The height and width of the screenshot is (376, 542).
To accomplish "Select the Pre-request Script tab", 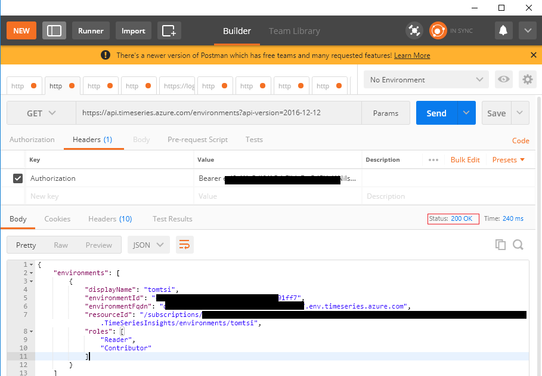I will point(198,140).
